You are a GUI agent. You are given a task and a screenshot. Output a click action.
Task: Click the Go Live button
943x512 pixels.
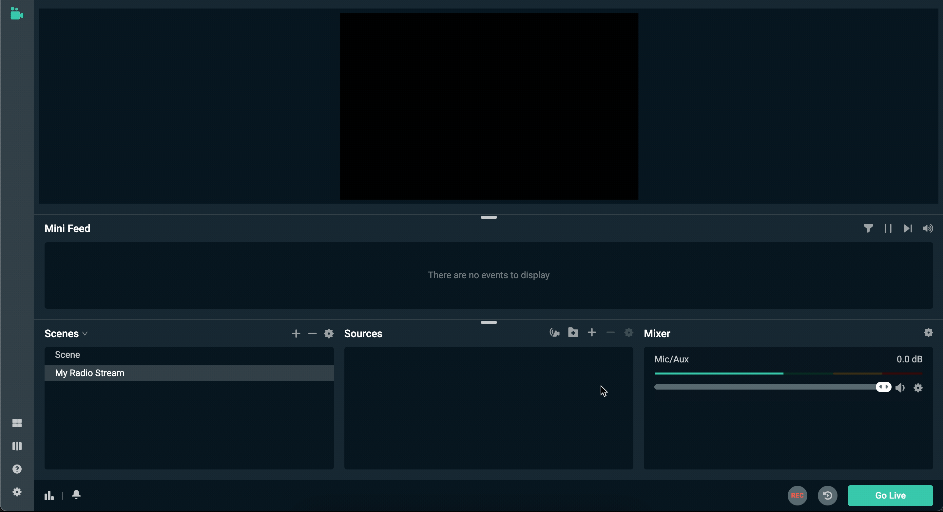tap(890, 496)
